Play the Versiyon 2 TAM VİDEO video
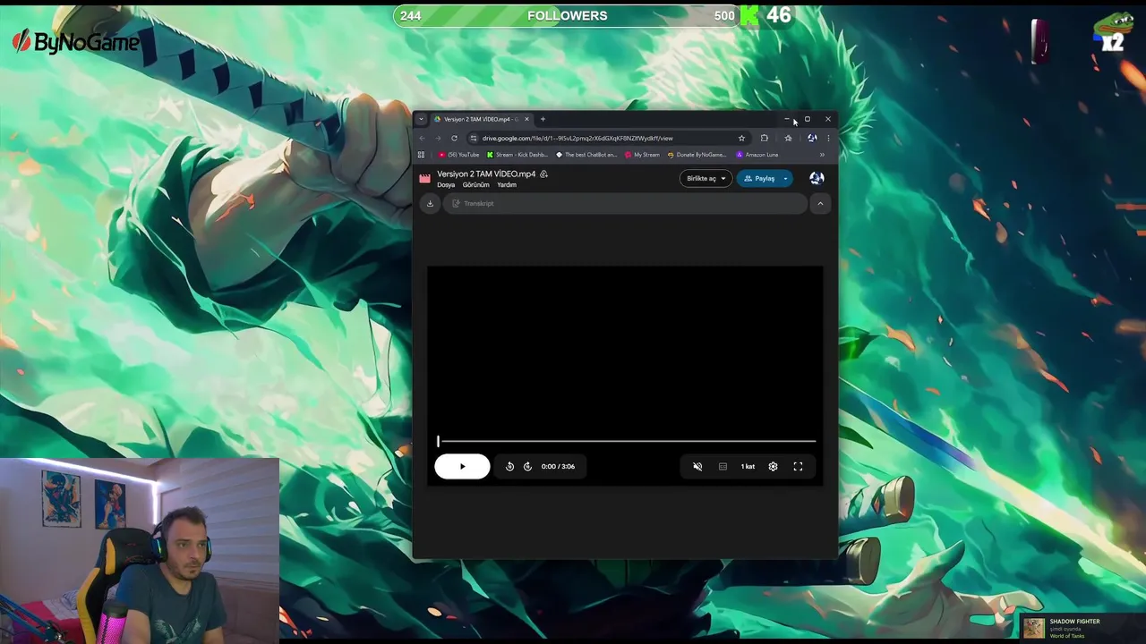The image size is (1146, 644). [462, 466]
